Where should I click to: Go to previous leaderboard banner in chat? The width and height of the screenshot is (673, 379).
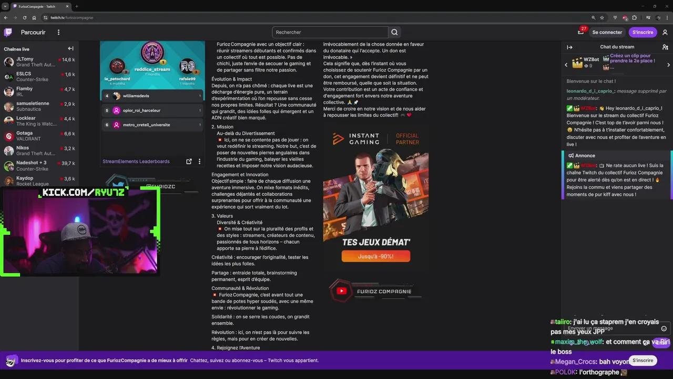click(566, 65)
